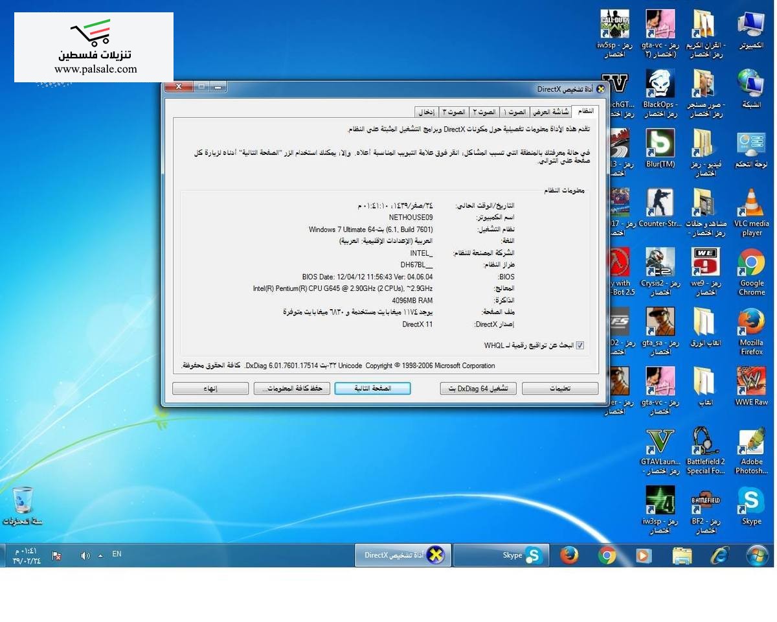Launch Mozilla Firefox from the desktop
777x622 pixels.
coord(751,324)
